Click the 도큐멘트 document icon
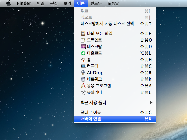The height and width of the screenshot is (140, 187). pyautogui.click(x=83, y=40)
